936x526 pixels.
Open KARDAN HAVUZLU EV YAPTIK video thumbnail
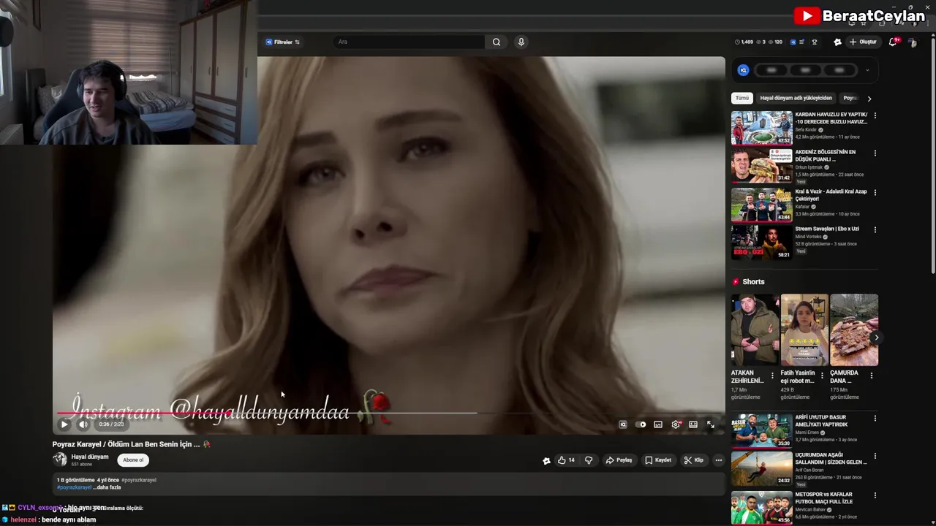pos(761,128)
